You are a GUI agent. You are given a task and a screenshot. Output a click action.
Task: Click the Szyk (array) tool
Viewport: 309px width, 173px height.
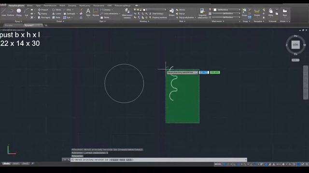(67, 17)
